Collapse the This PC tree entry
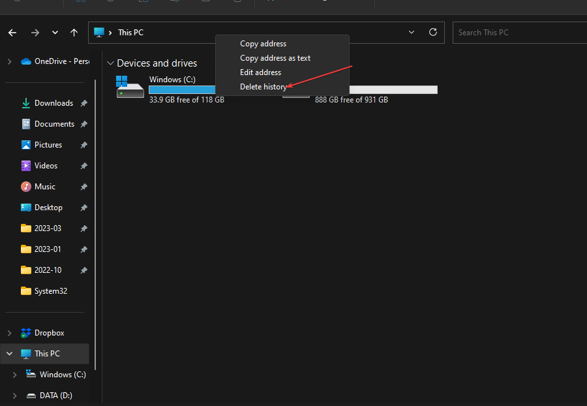587x406 pixels. (x=9, y=353)
